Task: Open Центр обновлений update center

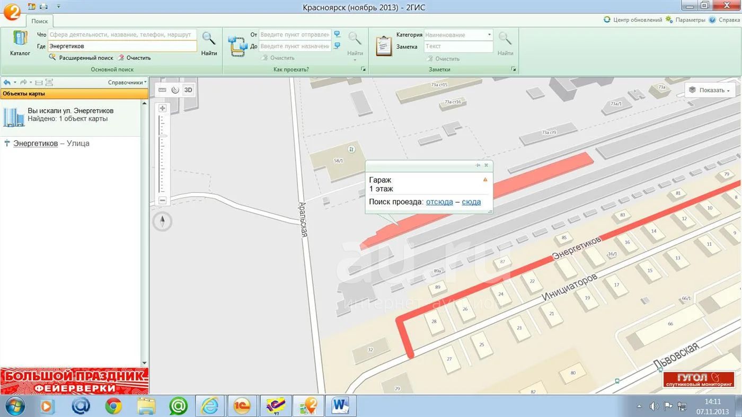Action: coord(633,20)
